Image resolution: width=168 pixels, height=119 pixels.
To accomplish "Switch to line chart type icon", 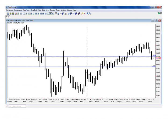I will point(21,13).
